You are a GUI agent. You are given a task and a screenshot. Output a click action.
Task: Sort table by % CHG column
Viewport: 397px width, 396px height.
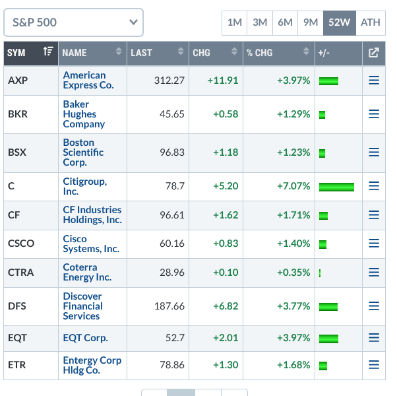pos(279,53)
